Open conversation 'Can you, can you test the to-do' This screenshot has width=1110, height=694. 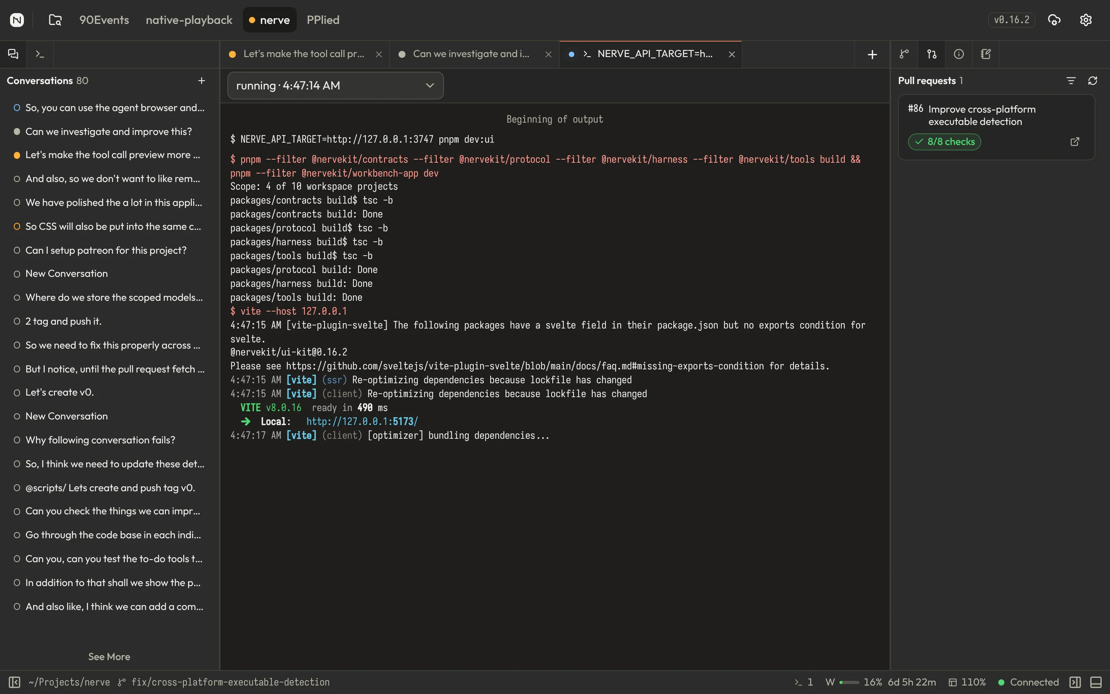click(109, 559)
